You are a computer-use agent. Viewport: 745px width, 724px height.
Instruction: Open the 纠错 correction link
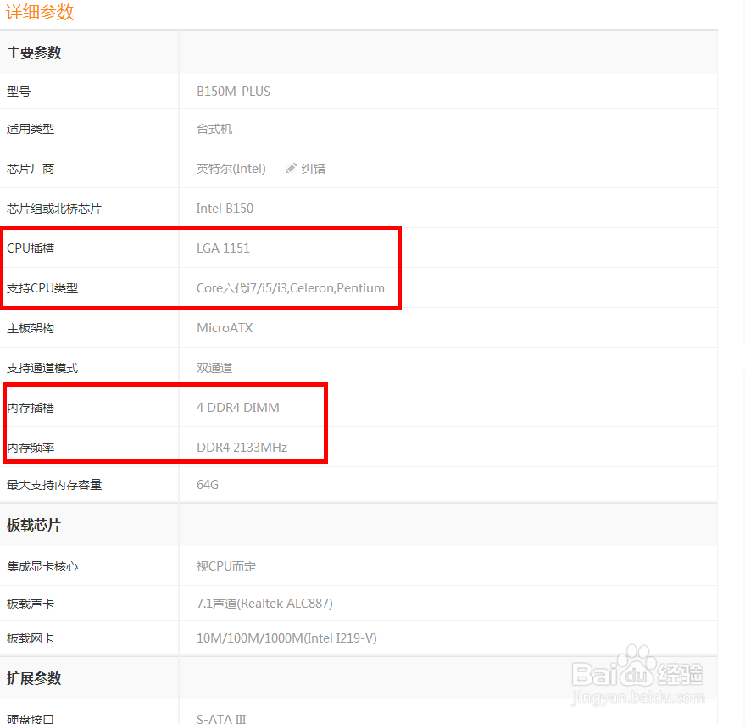coord(313,169)
